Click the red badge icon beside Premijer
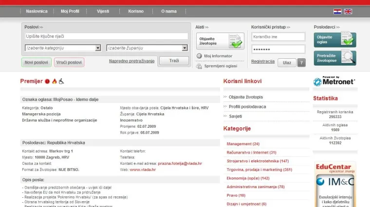This screenshot has width=370, height=207. [x=47, y=81]
